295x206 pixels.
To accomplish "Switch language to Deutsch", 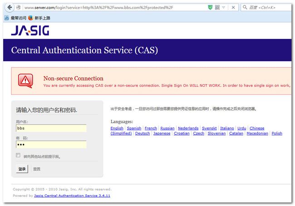I will [x=143, y=133].
